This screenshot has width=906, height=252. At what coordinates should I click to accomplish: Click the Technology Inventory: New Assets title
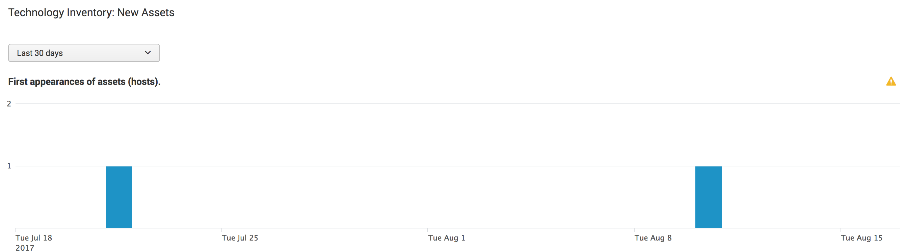click(91, 13)
